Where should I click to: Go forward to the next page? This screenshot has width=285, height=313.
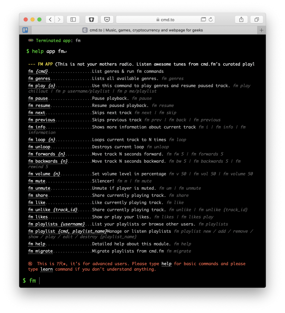[59, 19]
